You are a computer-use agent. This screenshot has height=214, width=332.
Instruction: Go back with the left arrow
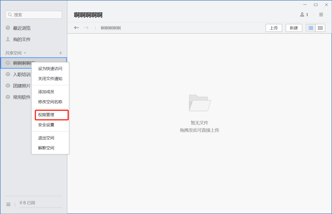pyautogui.click(x=77, y=28)
